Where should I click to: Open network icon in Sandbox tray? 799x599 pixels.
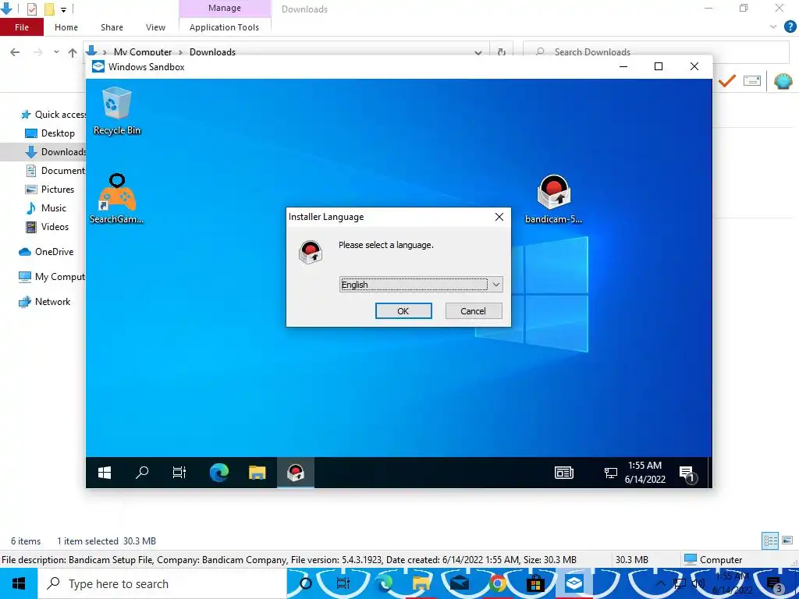click(x=610, y=473)
